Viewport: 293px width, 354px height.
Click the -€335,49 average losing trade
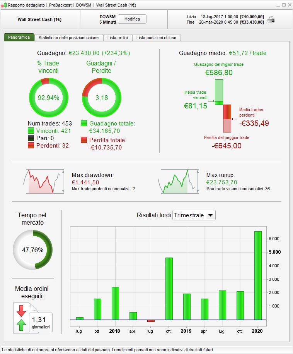coord(254,123)
